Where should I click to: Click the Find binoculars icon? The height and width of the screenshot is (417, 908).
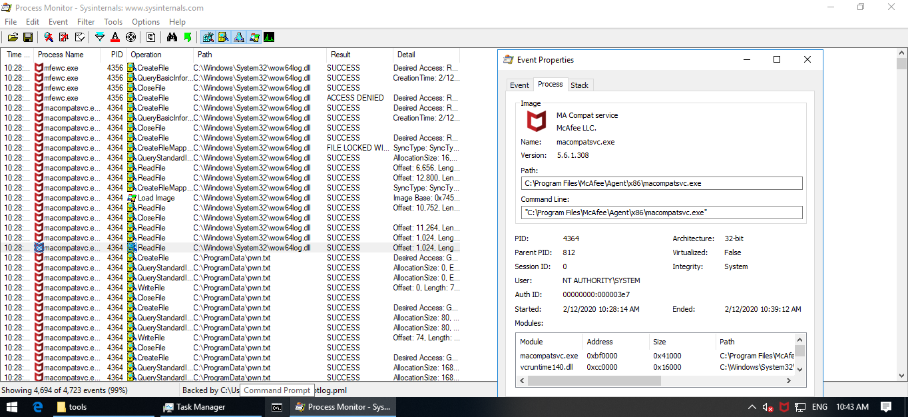pyautogui.click(x=172, y=37)
